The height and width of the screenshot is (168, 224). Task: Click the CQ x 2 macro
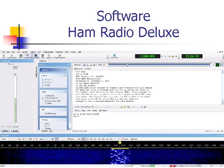pyautogui.click(x=48, y=80)
